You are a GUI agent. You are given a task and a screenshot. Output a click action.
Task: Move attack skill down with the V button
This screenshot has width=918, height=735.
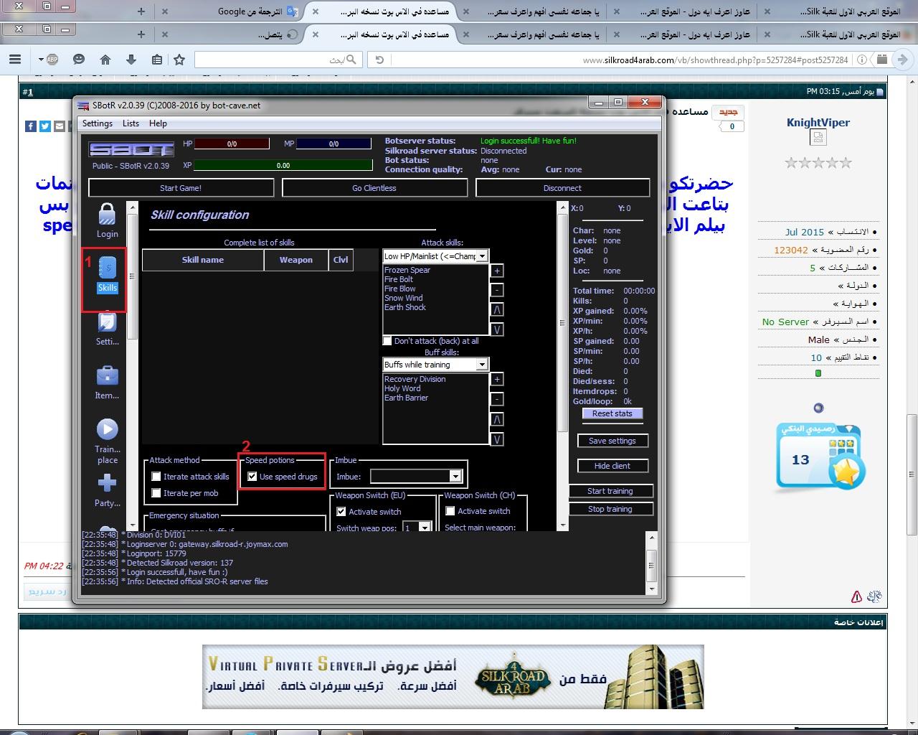(497, 329)
